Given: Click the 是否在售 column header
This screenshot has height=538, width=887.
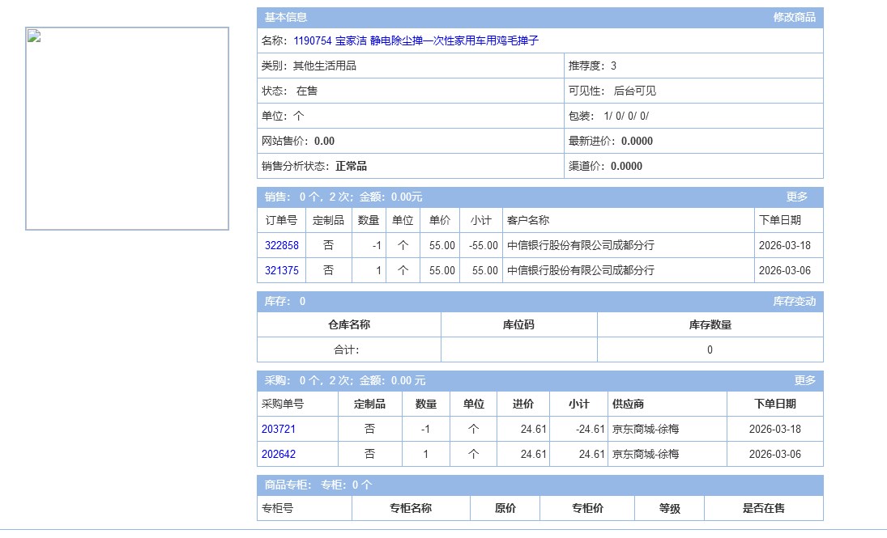Looking at the screenshot, I should [x=763, y=509].
